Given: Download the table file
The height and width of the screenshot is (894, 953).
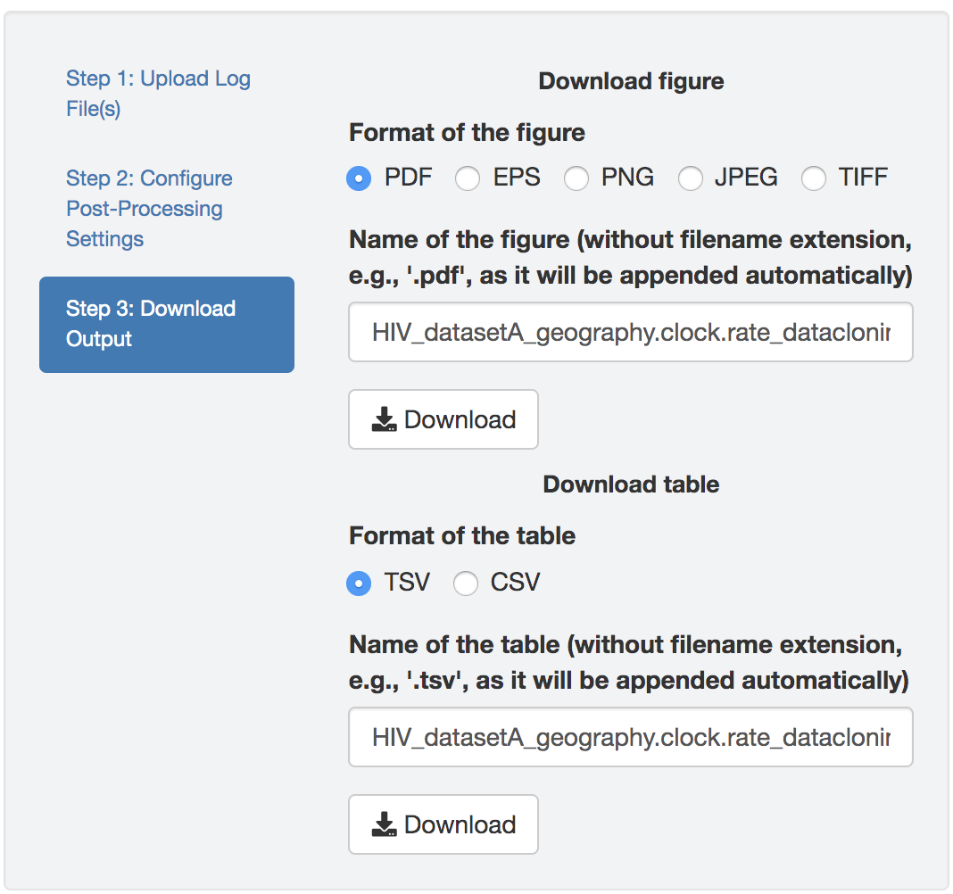Looking at the screenshot, I should click(x=443, y=824).
